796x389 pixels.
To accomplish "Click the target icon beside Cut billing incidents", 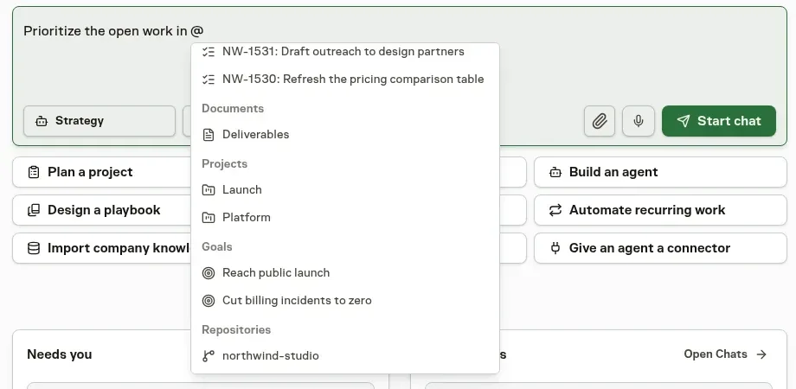I will click(209, 301).
